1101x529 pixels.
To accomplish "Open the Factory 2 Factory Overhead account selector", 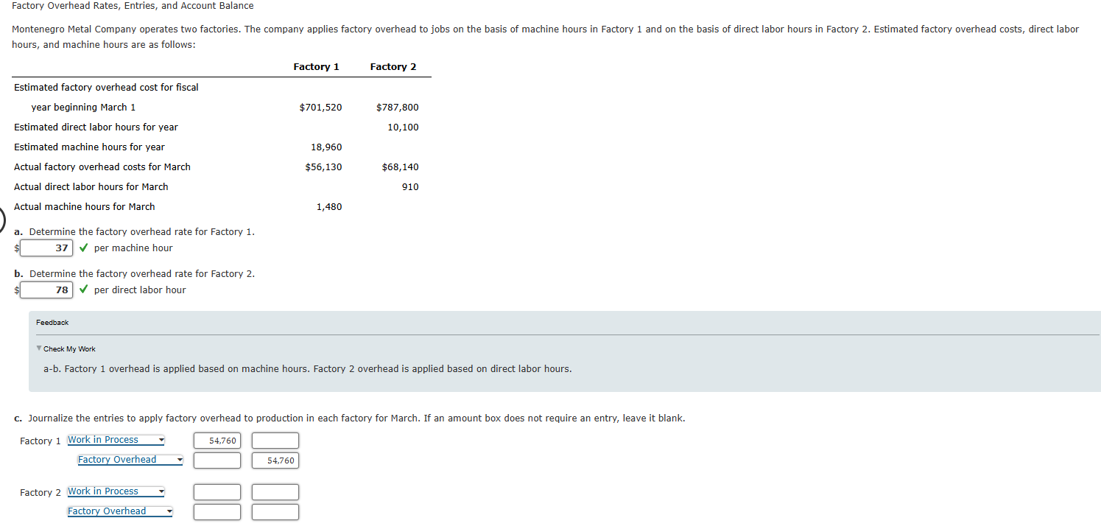I will [x=119, y=511].
